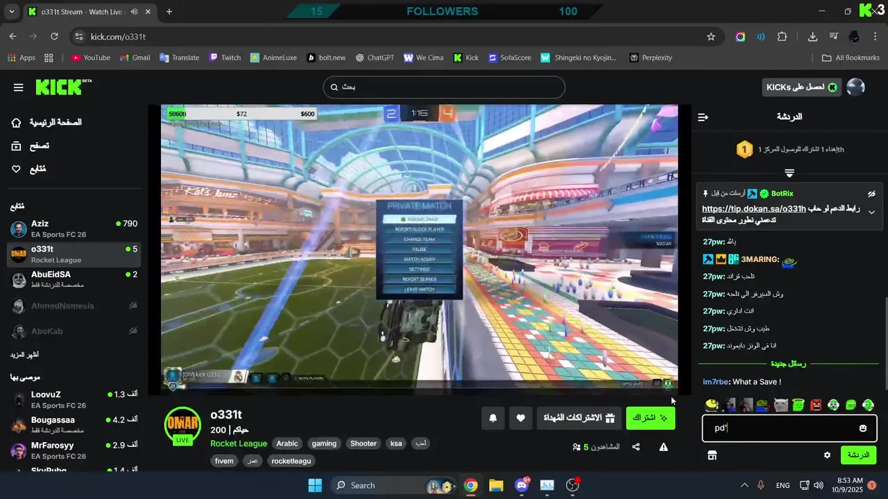Open the tip.dokan.sa link in the pinned message
888x499 pixels.
tap(754, 209)
